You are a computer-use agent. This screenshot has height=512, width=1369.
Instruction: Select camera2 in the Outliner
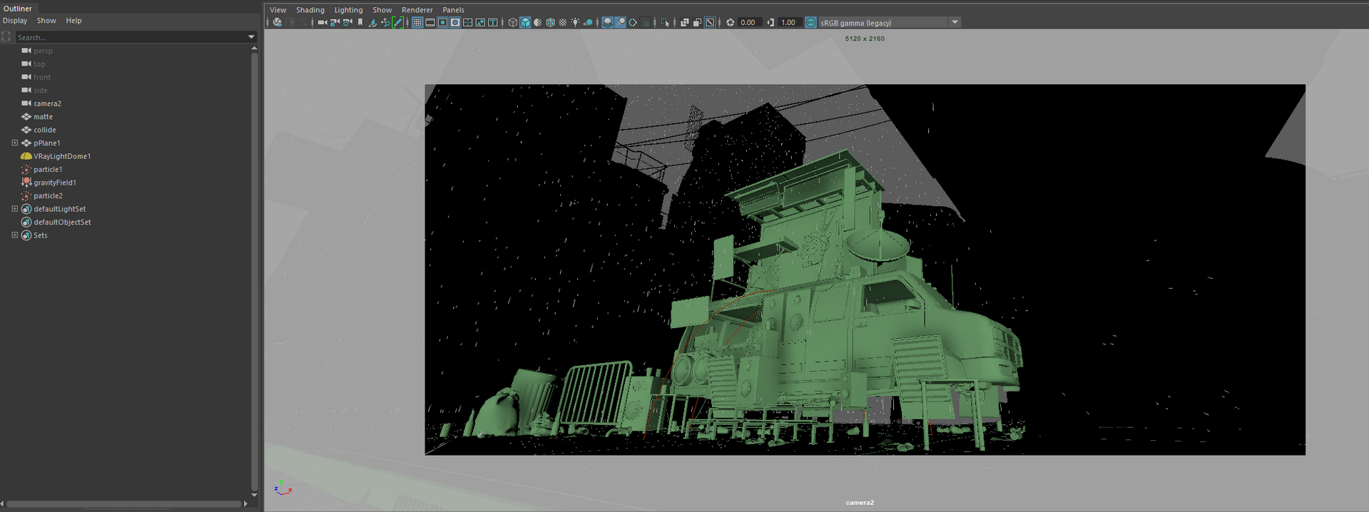[x=47, y=103]
